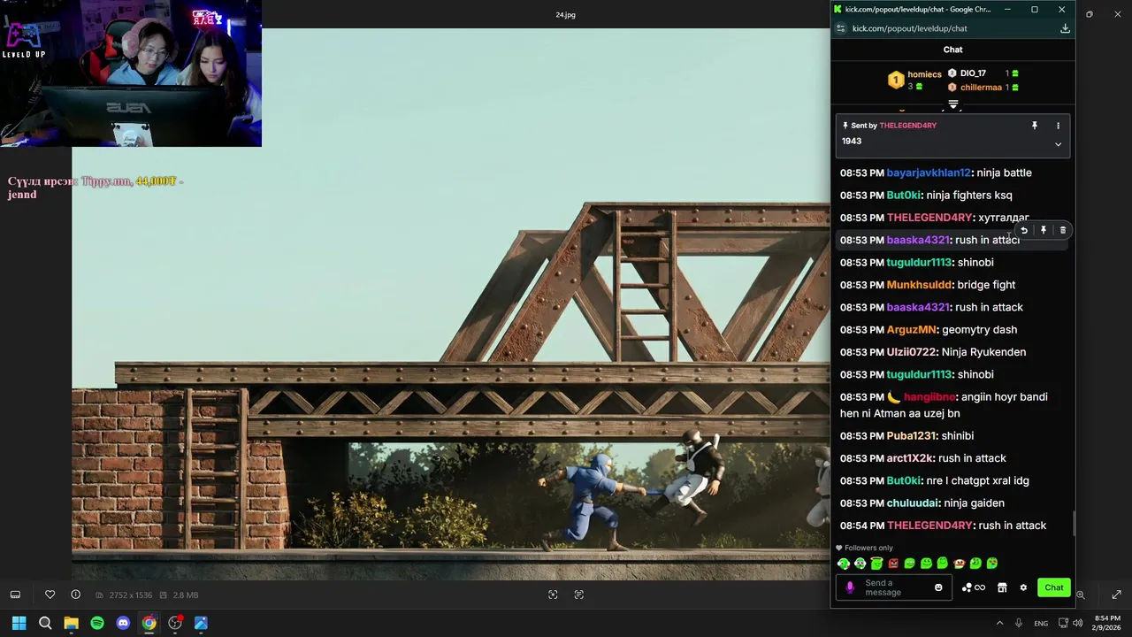This screenshot has height=637, width=1132.
Task: Switch to Google Chrome on taskbar
Action: [x=149, y=623]
